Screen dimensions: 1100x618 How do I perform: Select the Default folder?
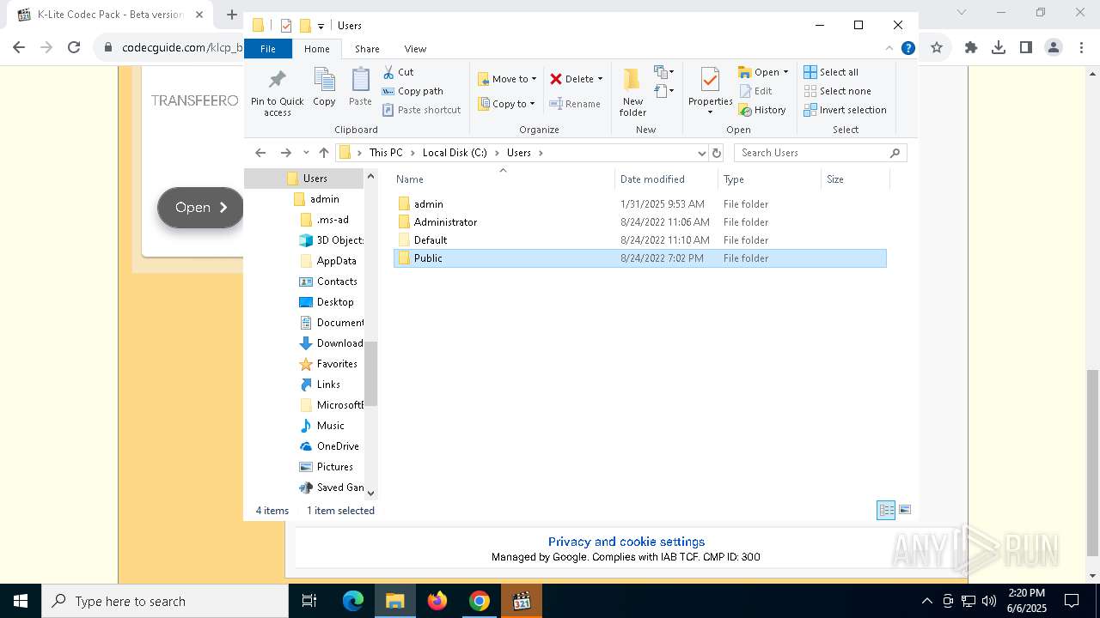coord(639,240)
